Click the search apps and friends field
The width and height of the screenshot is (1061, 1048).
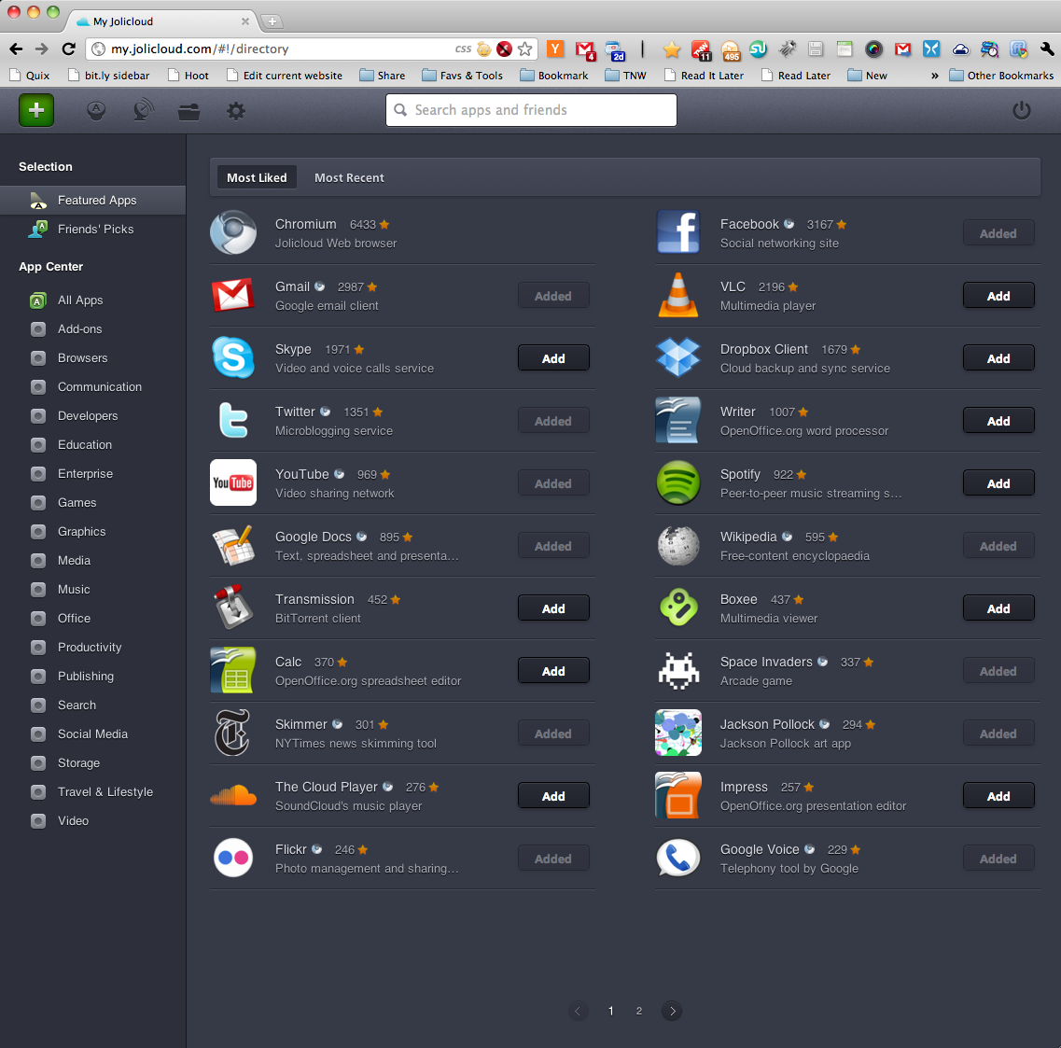pyautogui.click(x=531, y=109)
